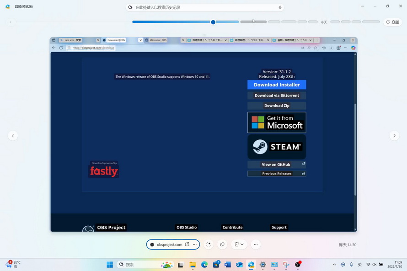Click the obsproject.com source label
Screen dimensions: 407x271
[169, 244]
